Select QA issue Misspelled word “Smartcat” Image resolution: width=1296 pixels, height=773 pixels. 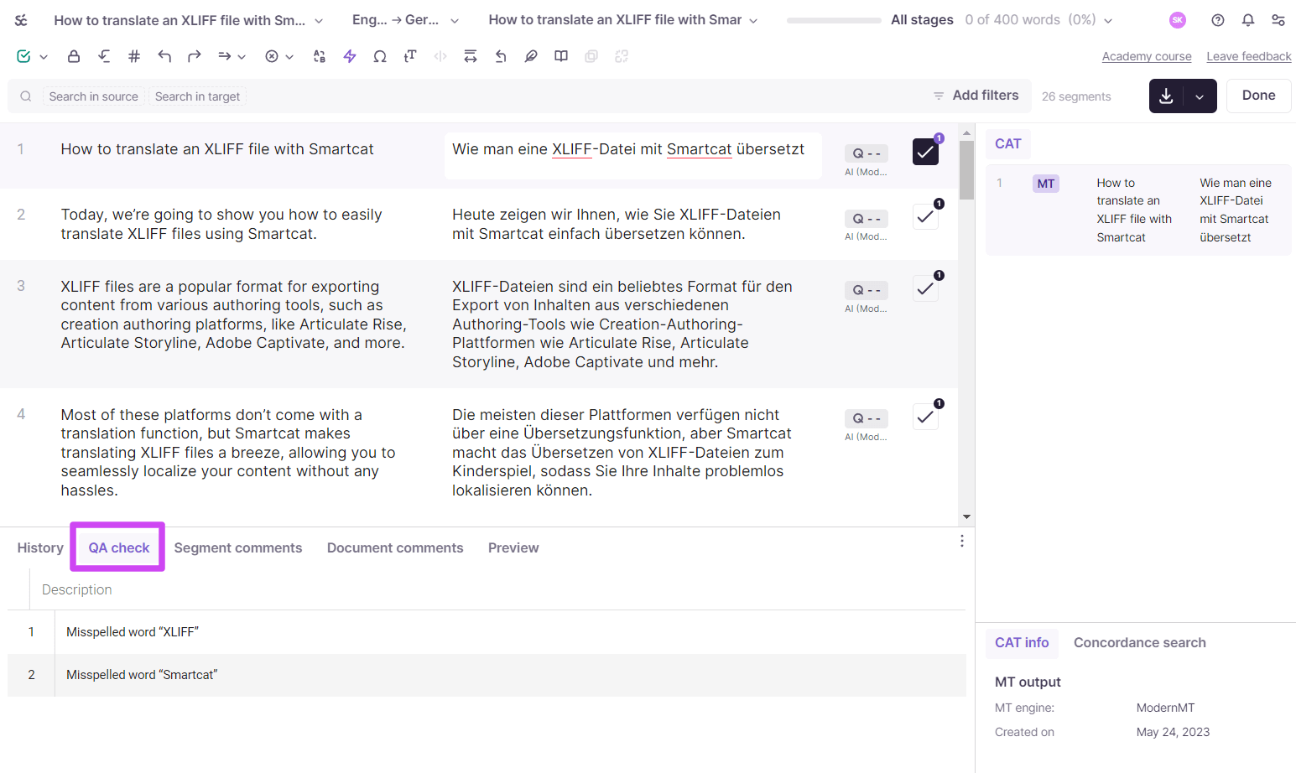click(x=487, y=675)
